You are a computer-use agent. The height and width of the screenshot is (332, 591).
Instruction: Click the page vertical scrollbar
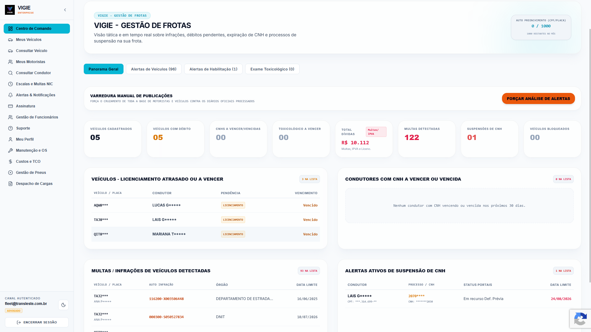click(x=590, y=155)
